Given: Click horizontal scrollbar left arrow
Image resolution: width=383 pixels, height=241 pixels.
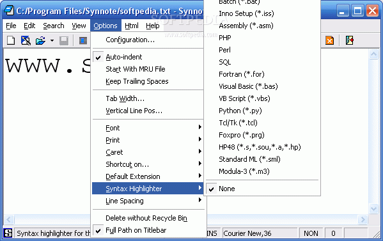Looking at the screenshot, I should point(9,219).
